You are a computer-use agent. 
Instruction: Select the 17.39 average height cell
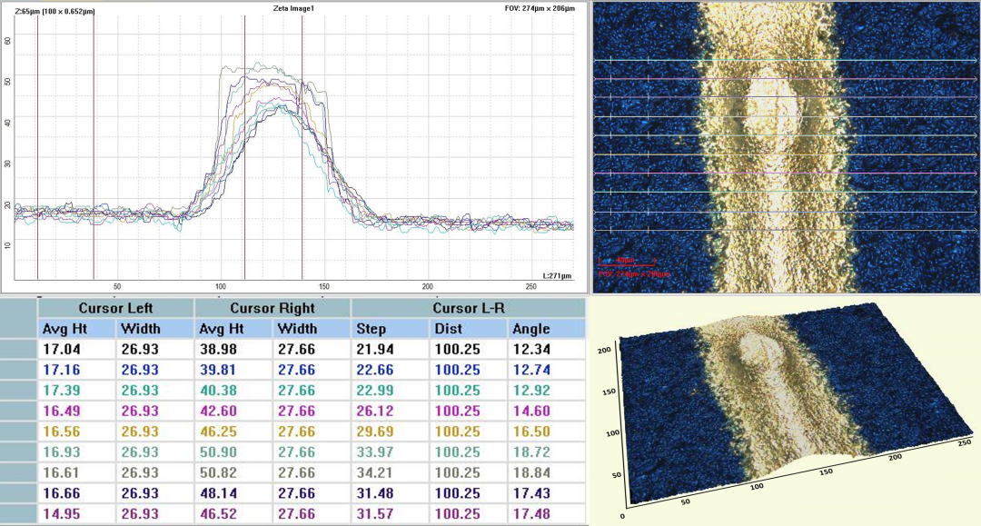click(x=77, y=391)
